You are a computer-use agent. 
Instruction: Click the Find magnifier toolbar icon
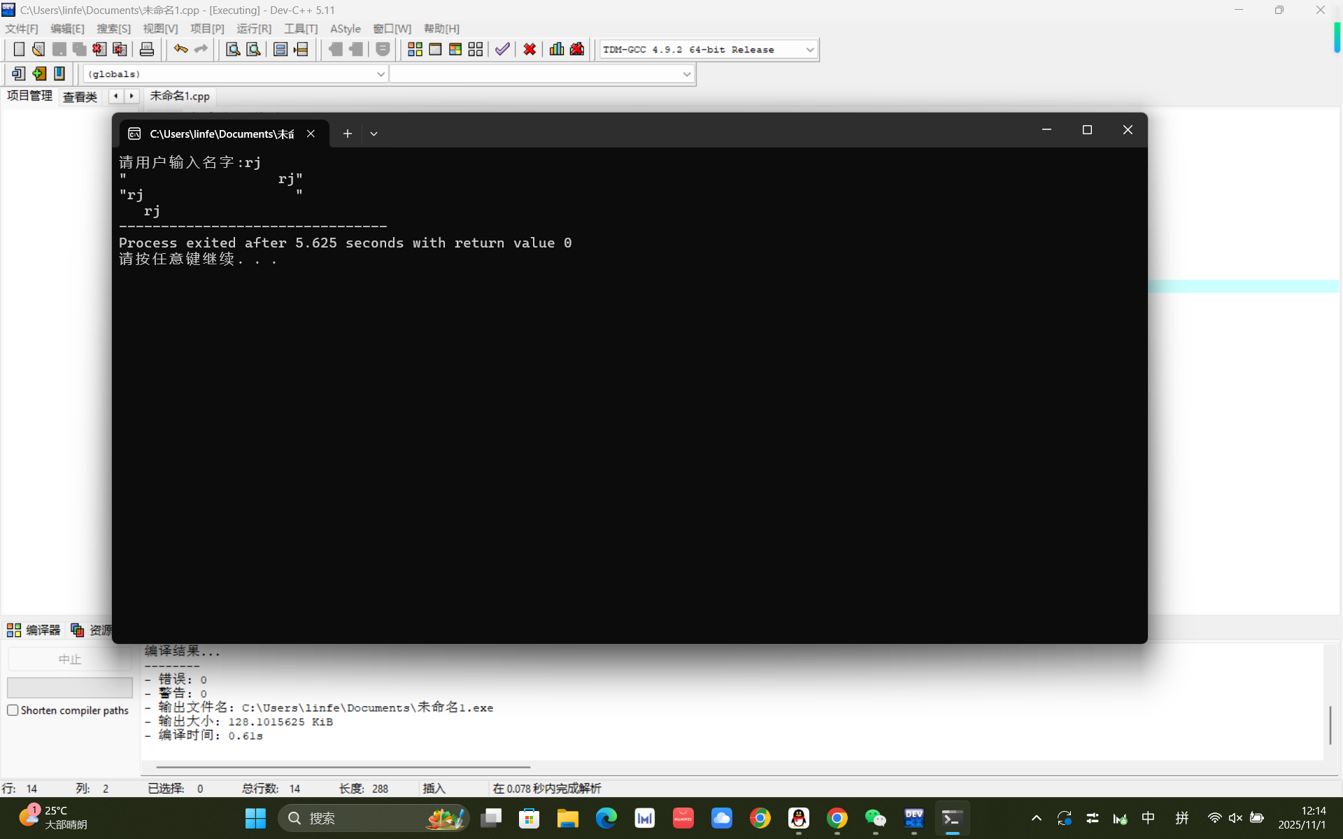pos(233,49)
